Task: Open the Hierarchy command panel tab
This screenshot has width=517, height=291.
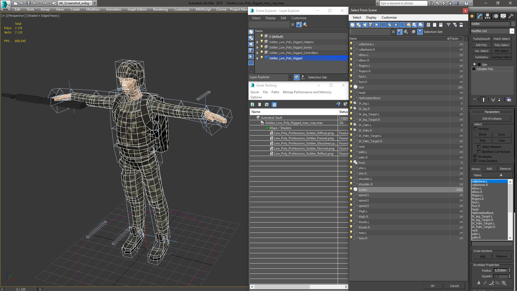Action: (487, 16)
